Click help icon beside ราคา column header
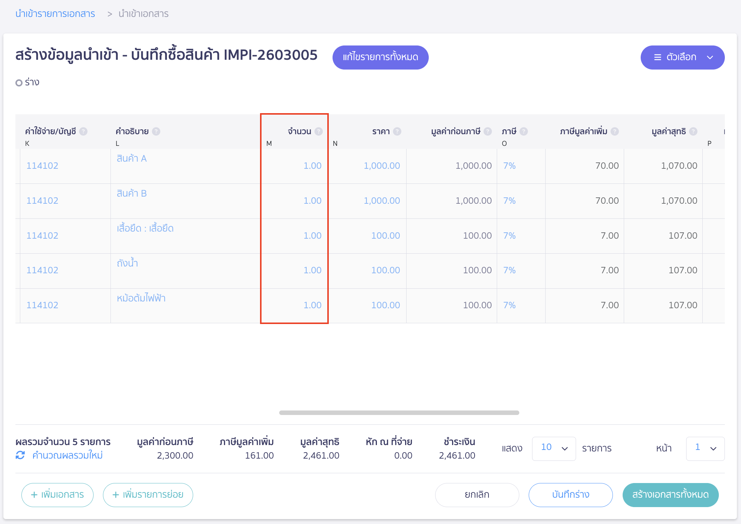 click(x=397, y=131)
